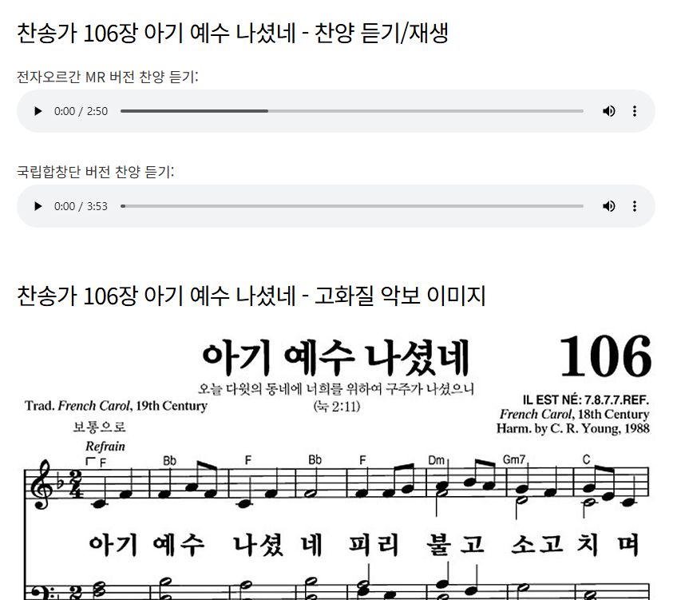Click the Trad. French Carol, 19th Century credit
This screenshot has width=677, height=600.
116,406
